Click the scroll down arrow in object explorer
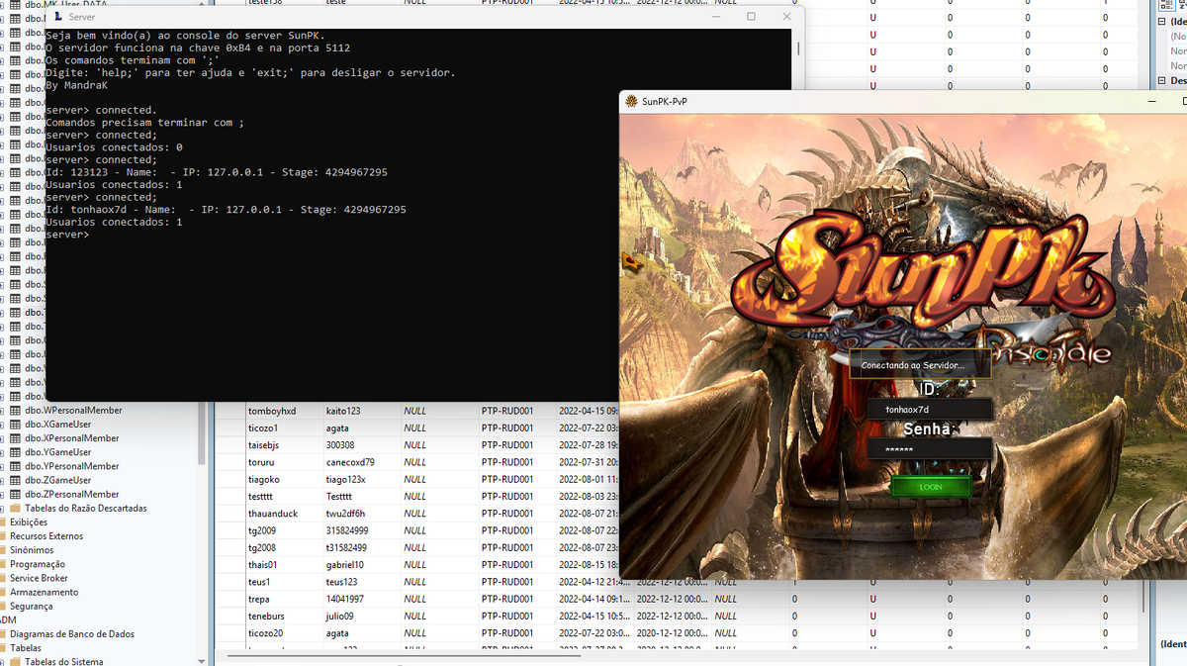The image size is (1187, 666). tap(202, 660)
